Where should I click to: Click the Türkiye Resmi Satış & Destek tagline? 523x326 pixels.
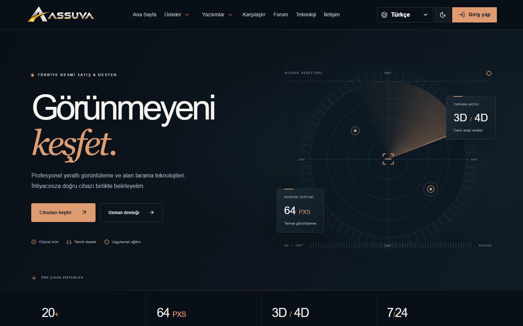tap(77, 75)
